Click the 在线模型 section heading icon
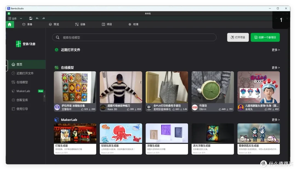The height and width of the screenshot is (170, 296). 56,68
